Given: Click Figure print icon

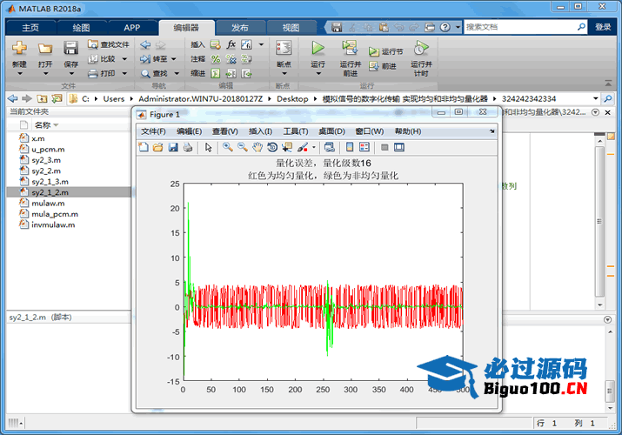Looking at the screenshot, I should 188,148.
